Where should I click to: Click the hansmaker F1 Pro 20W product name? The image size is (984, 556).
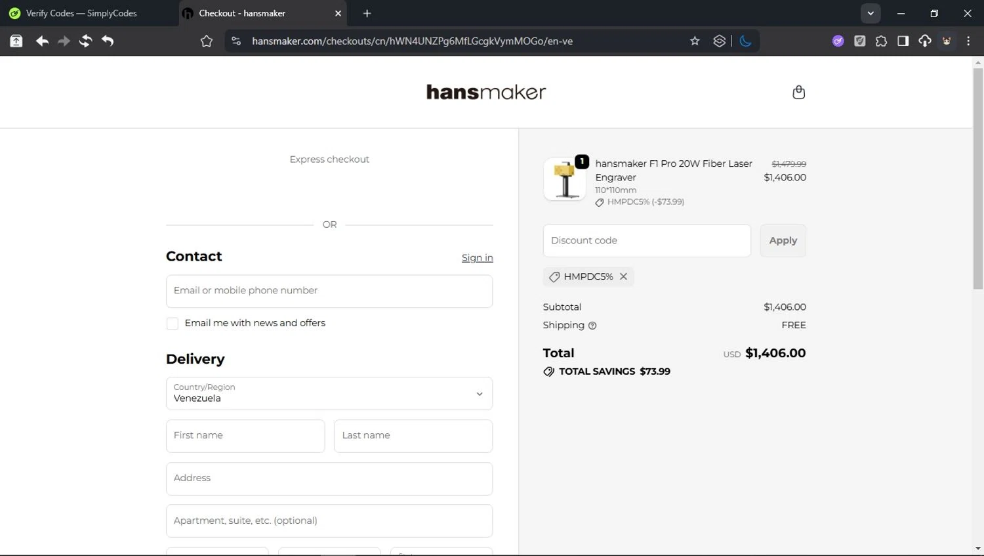pos(674,170)
